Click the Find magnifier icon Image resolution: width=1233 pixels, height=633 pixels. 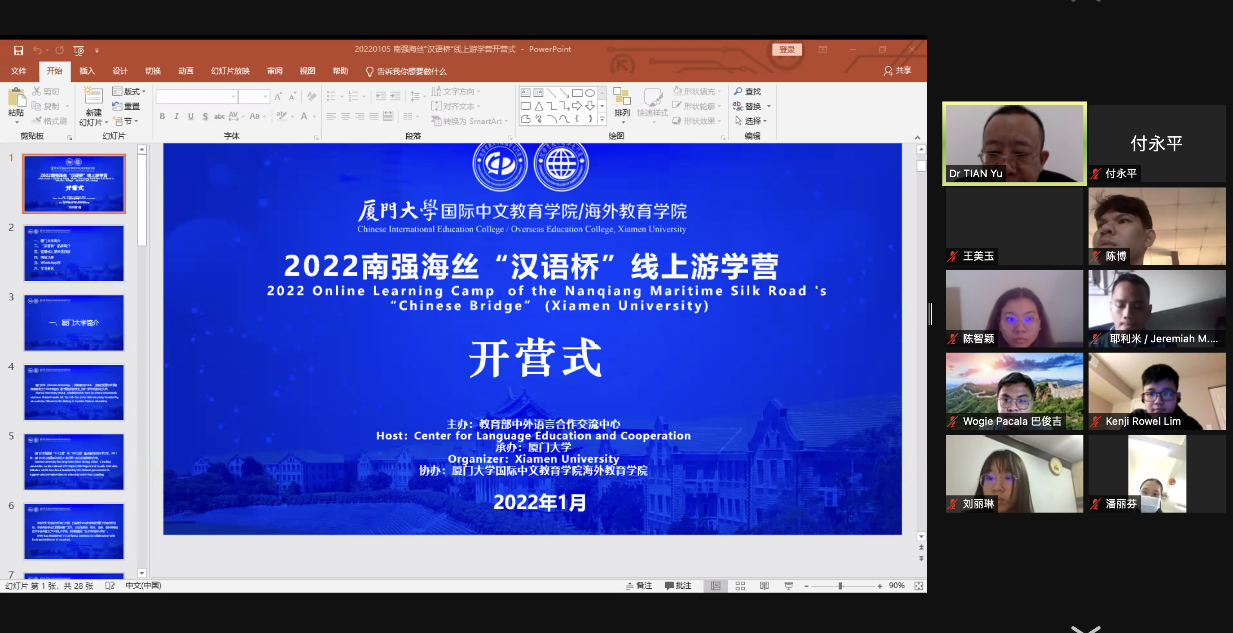(738, 91)
